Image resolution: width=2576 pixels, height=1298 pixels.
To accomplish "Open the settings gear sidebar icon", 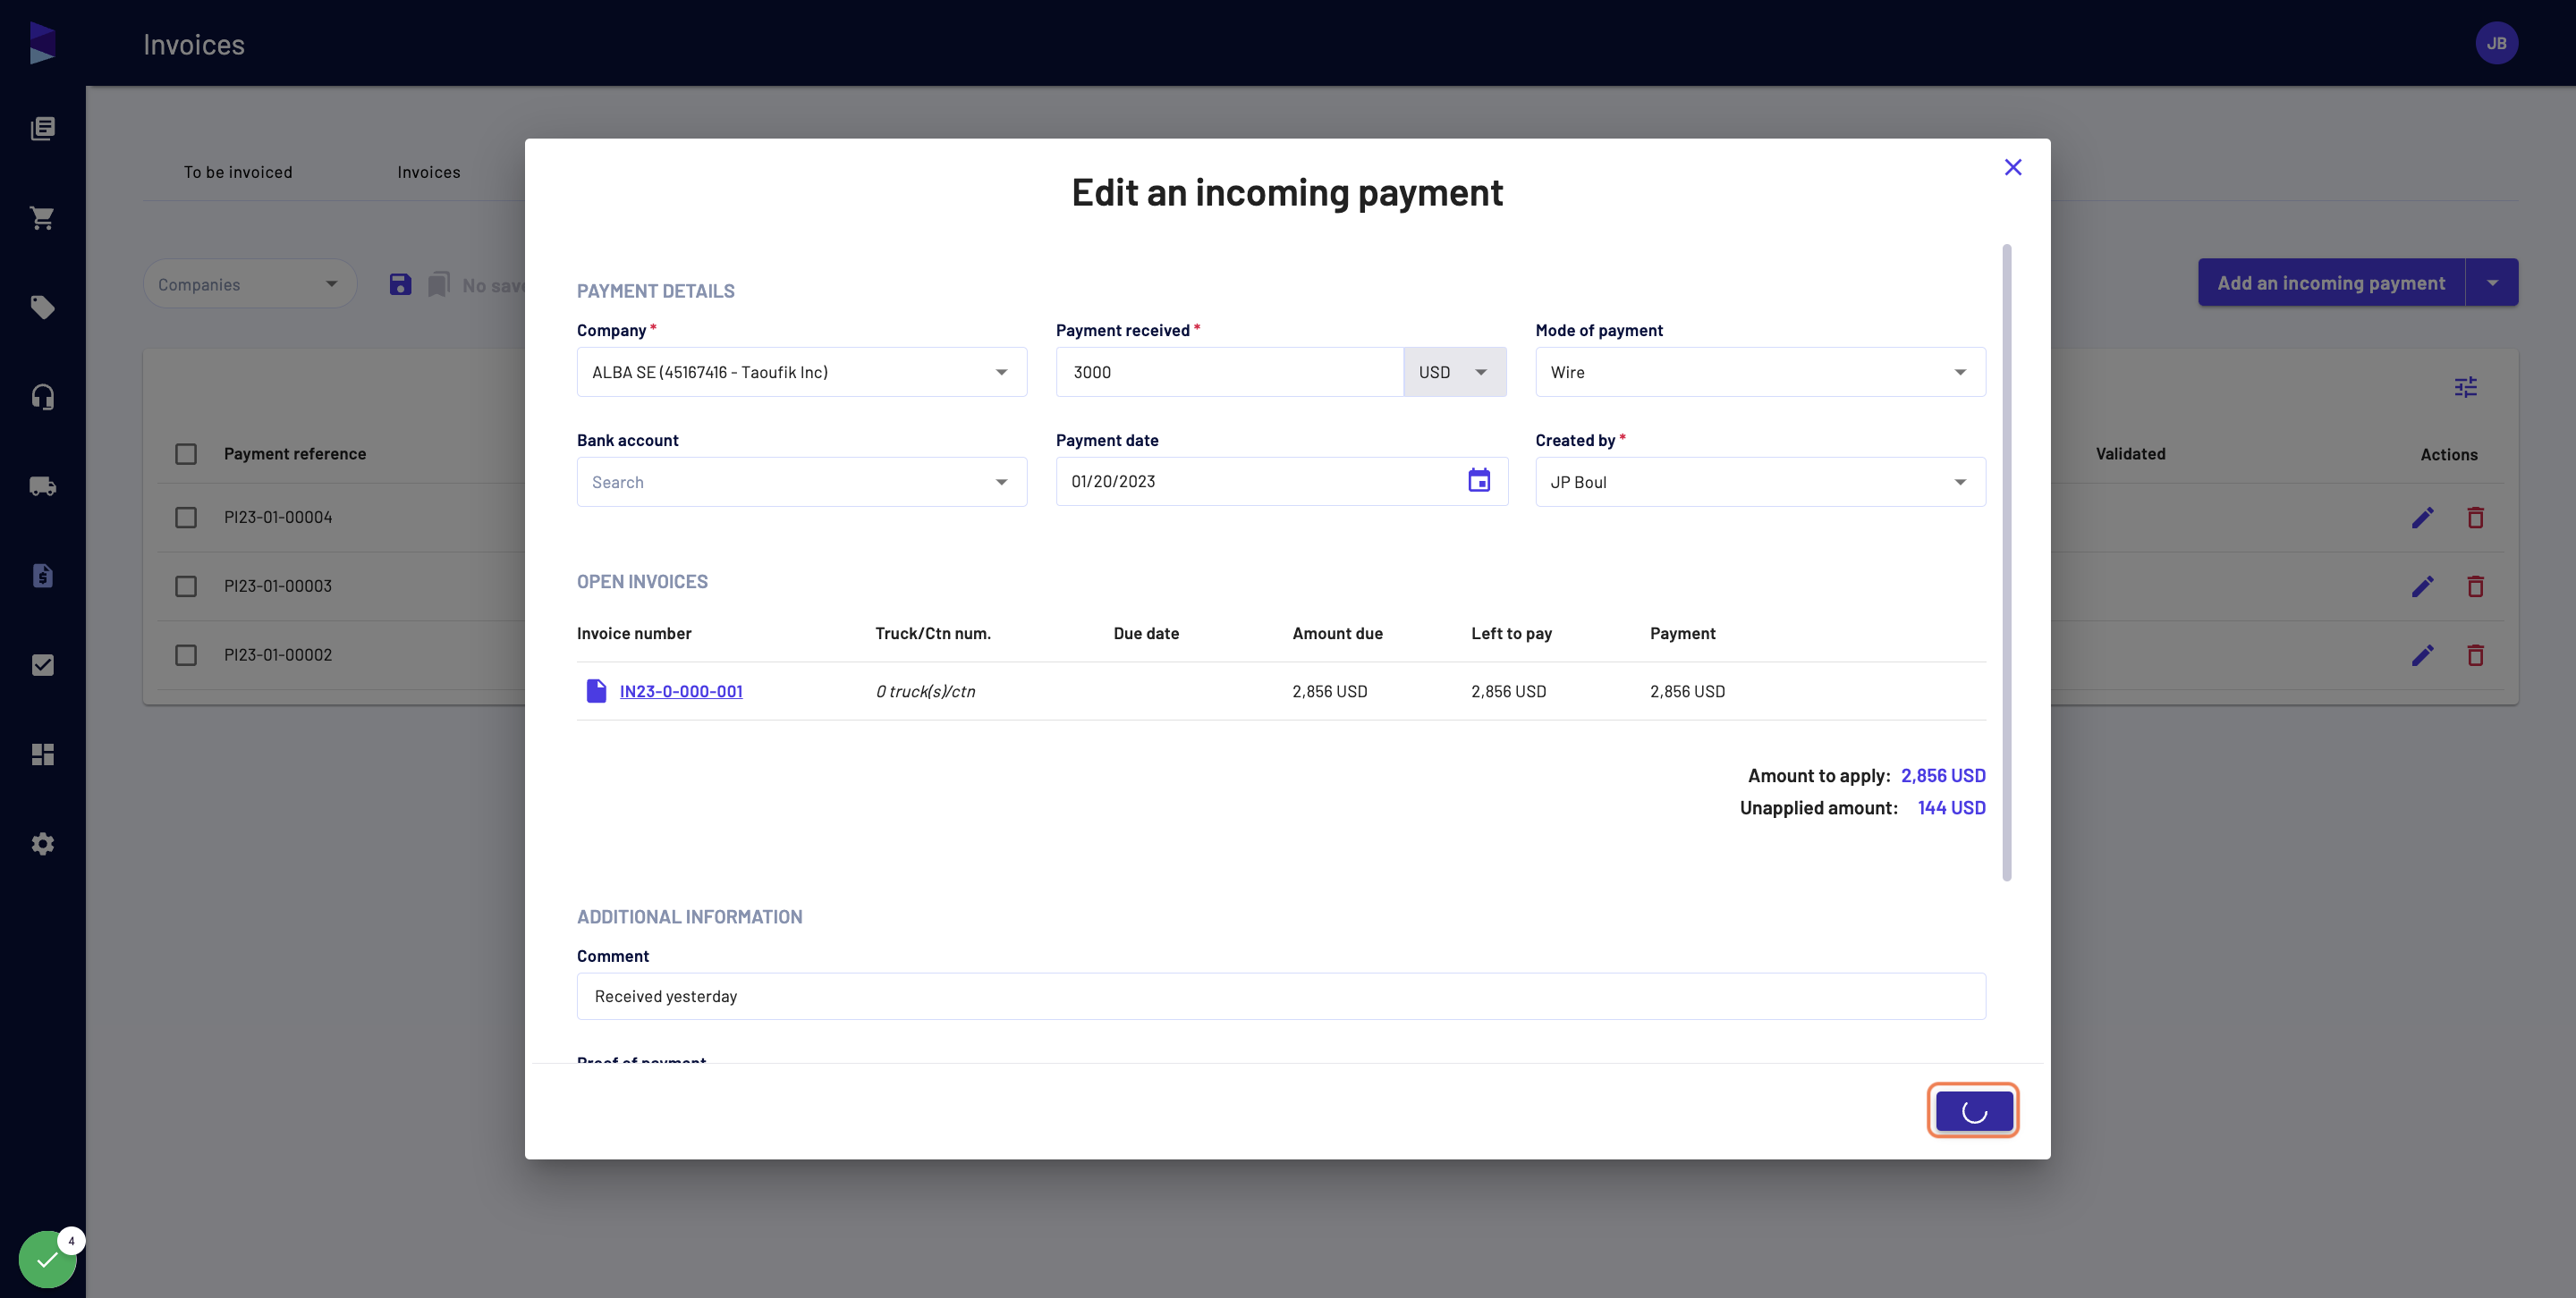I will [x=42, y=845].
